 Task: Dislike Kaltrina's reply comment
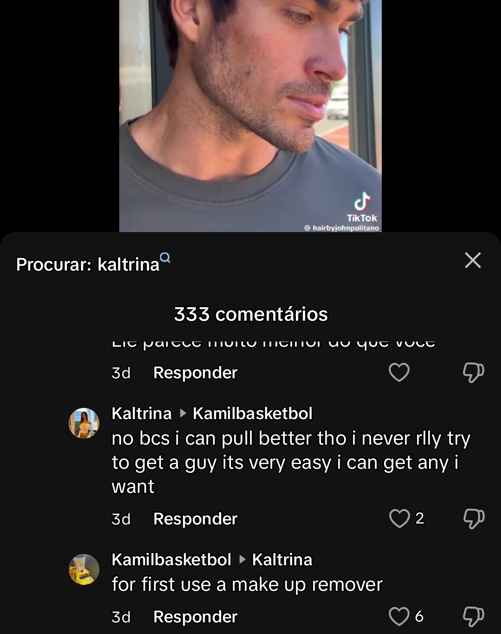click(473, 518)
